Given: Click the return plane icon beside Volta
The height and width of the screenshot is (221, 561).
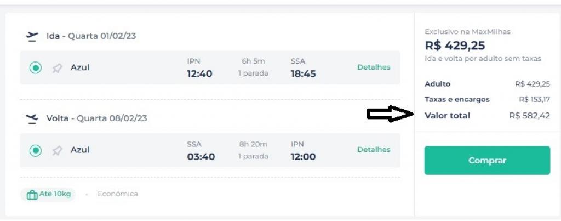Looking at the screenshot, I should coord(32,118).
